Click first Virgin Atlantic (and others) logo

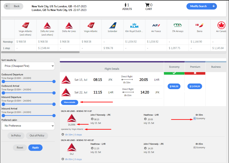point(25,25)
